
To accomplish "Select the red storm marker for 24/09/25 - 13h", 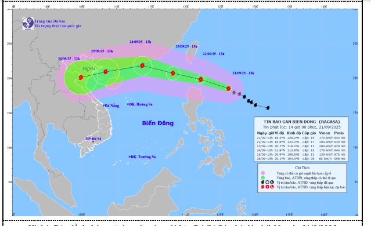I will (142, 65).
